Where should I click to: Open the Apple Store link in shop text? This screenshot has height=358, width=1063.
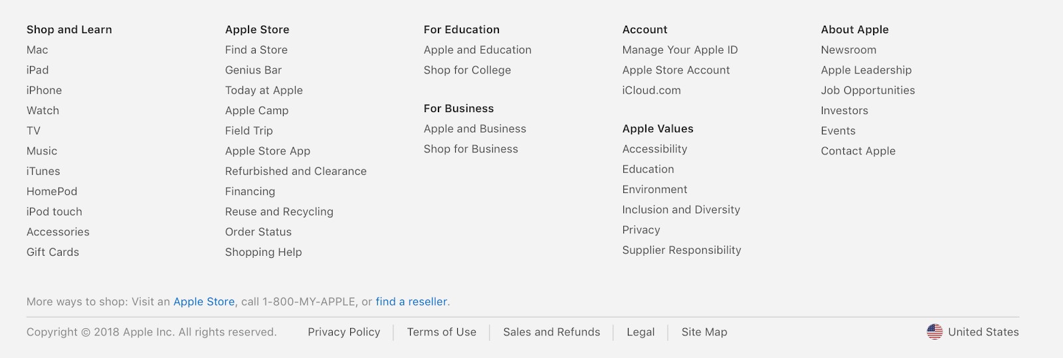click(x=204, y=302)
